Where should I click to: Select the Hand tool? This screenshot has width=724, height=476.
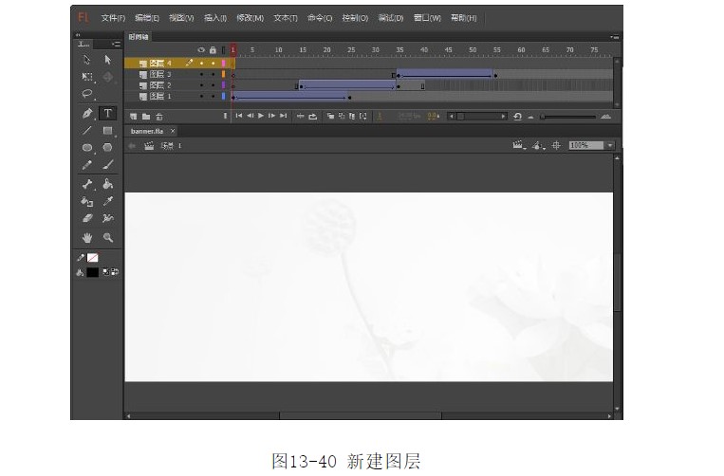coord(87,237)
